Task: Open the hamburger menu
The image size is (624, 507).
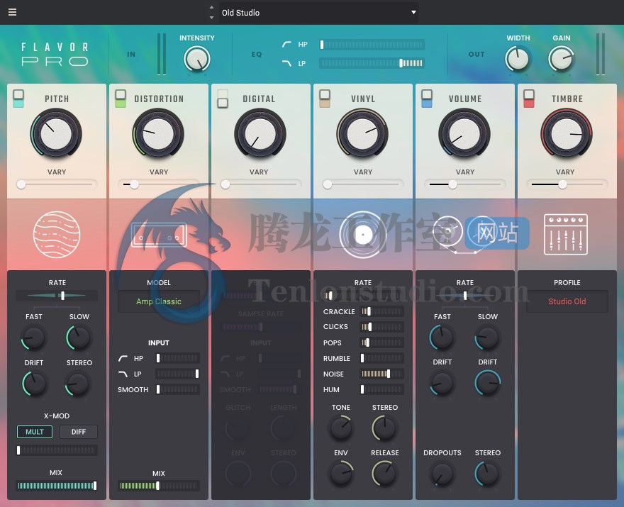Action: click(12, 12)
